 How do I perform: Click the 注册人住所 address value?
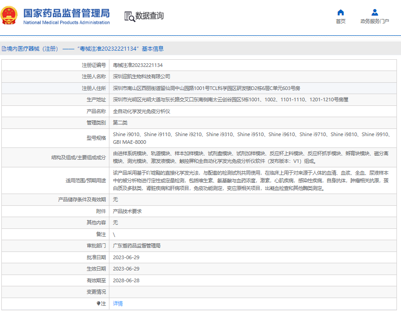coord(207,88)
